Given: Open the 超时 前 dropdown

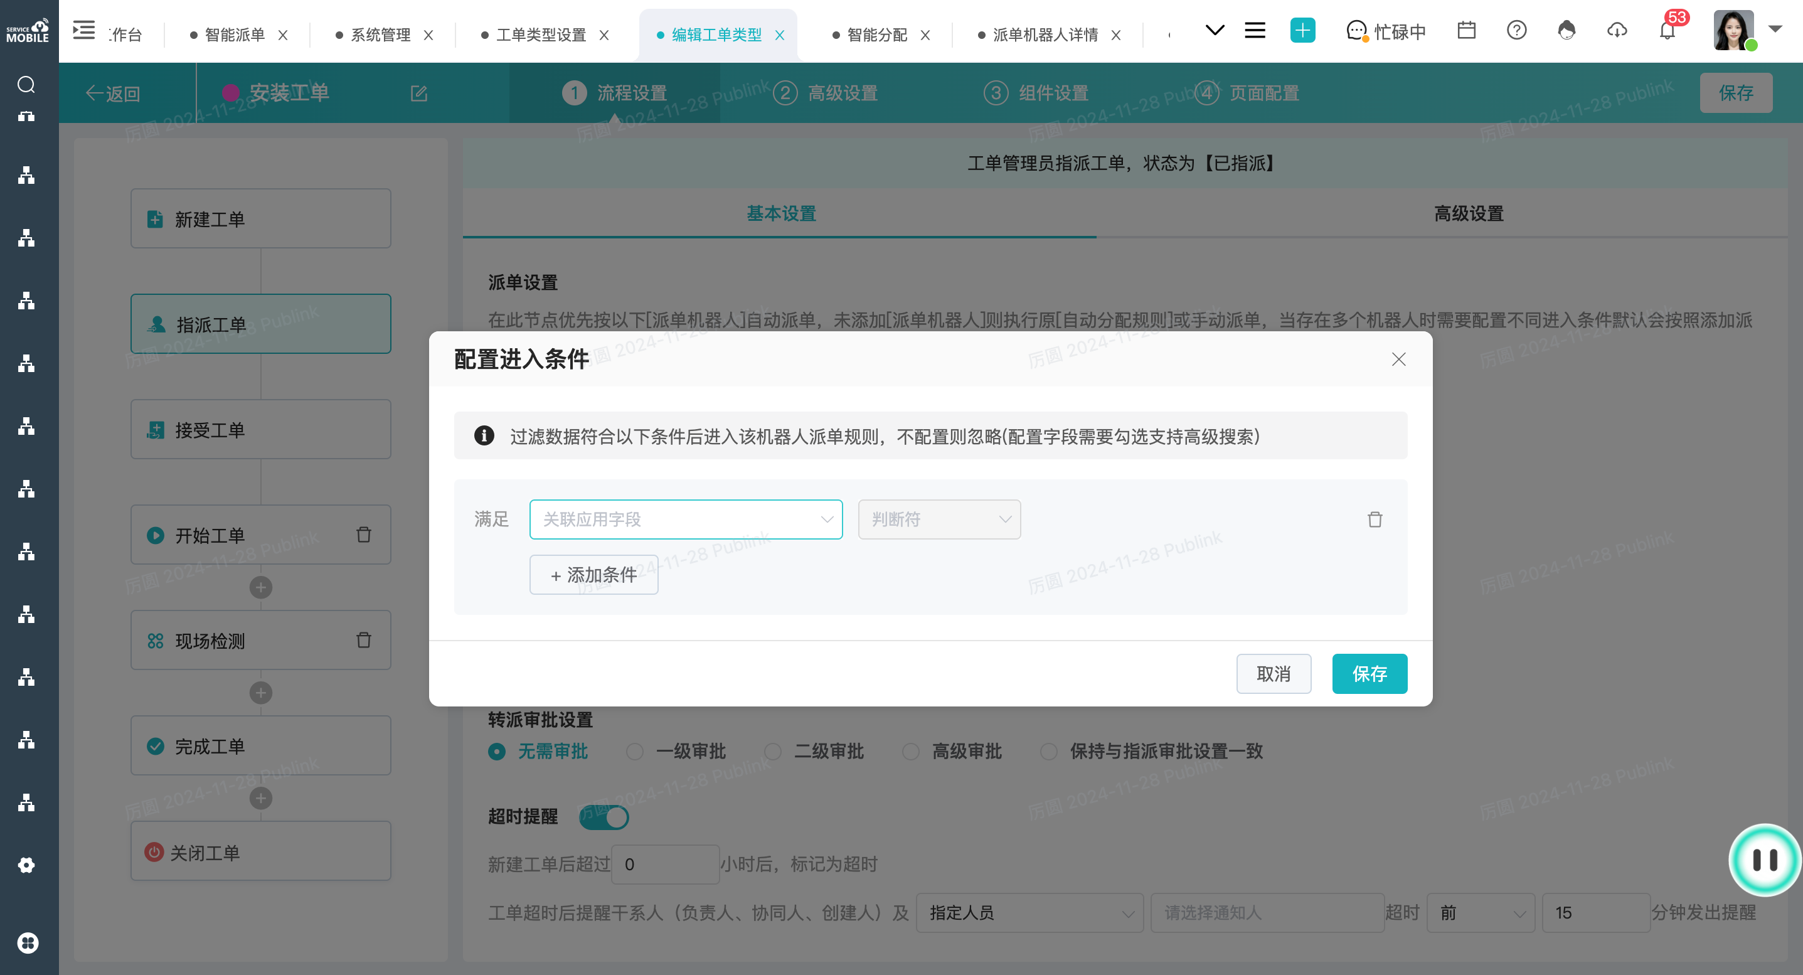Looking at the screenshot, I should click(1481, 913).
